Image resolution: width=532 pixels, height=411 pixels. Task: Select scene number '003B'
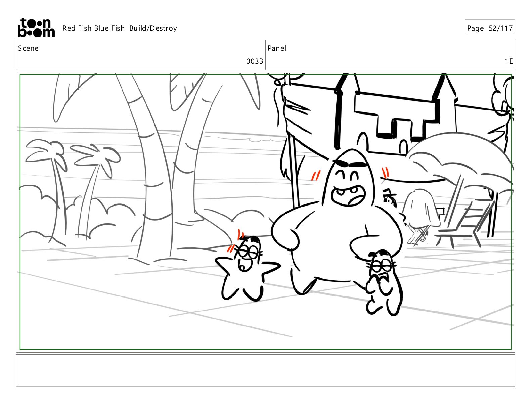coord(255,61)
